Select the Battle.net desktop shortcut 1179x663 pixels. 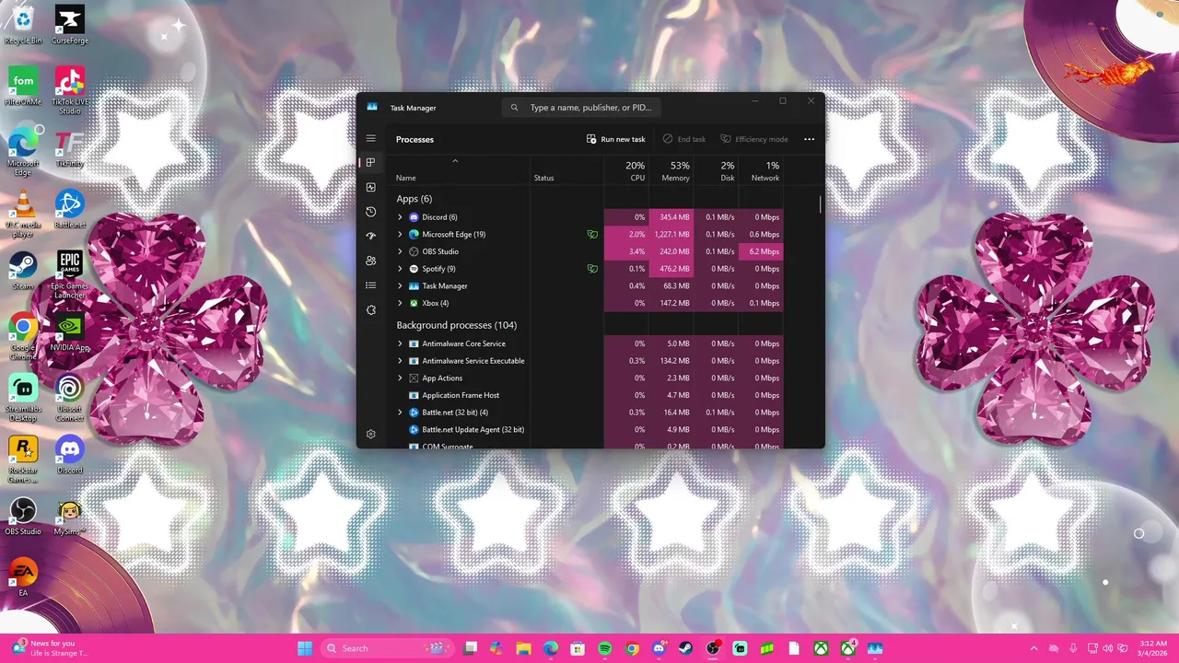(x=69, y=209)
